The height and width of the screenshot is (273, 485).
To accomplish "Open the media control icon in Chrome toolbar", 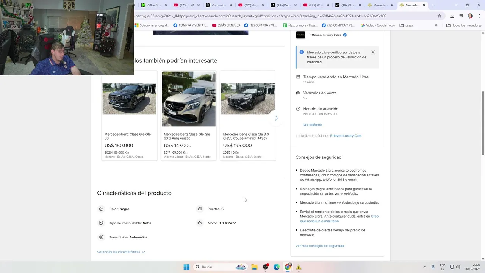I will (461, 16).
